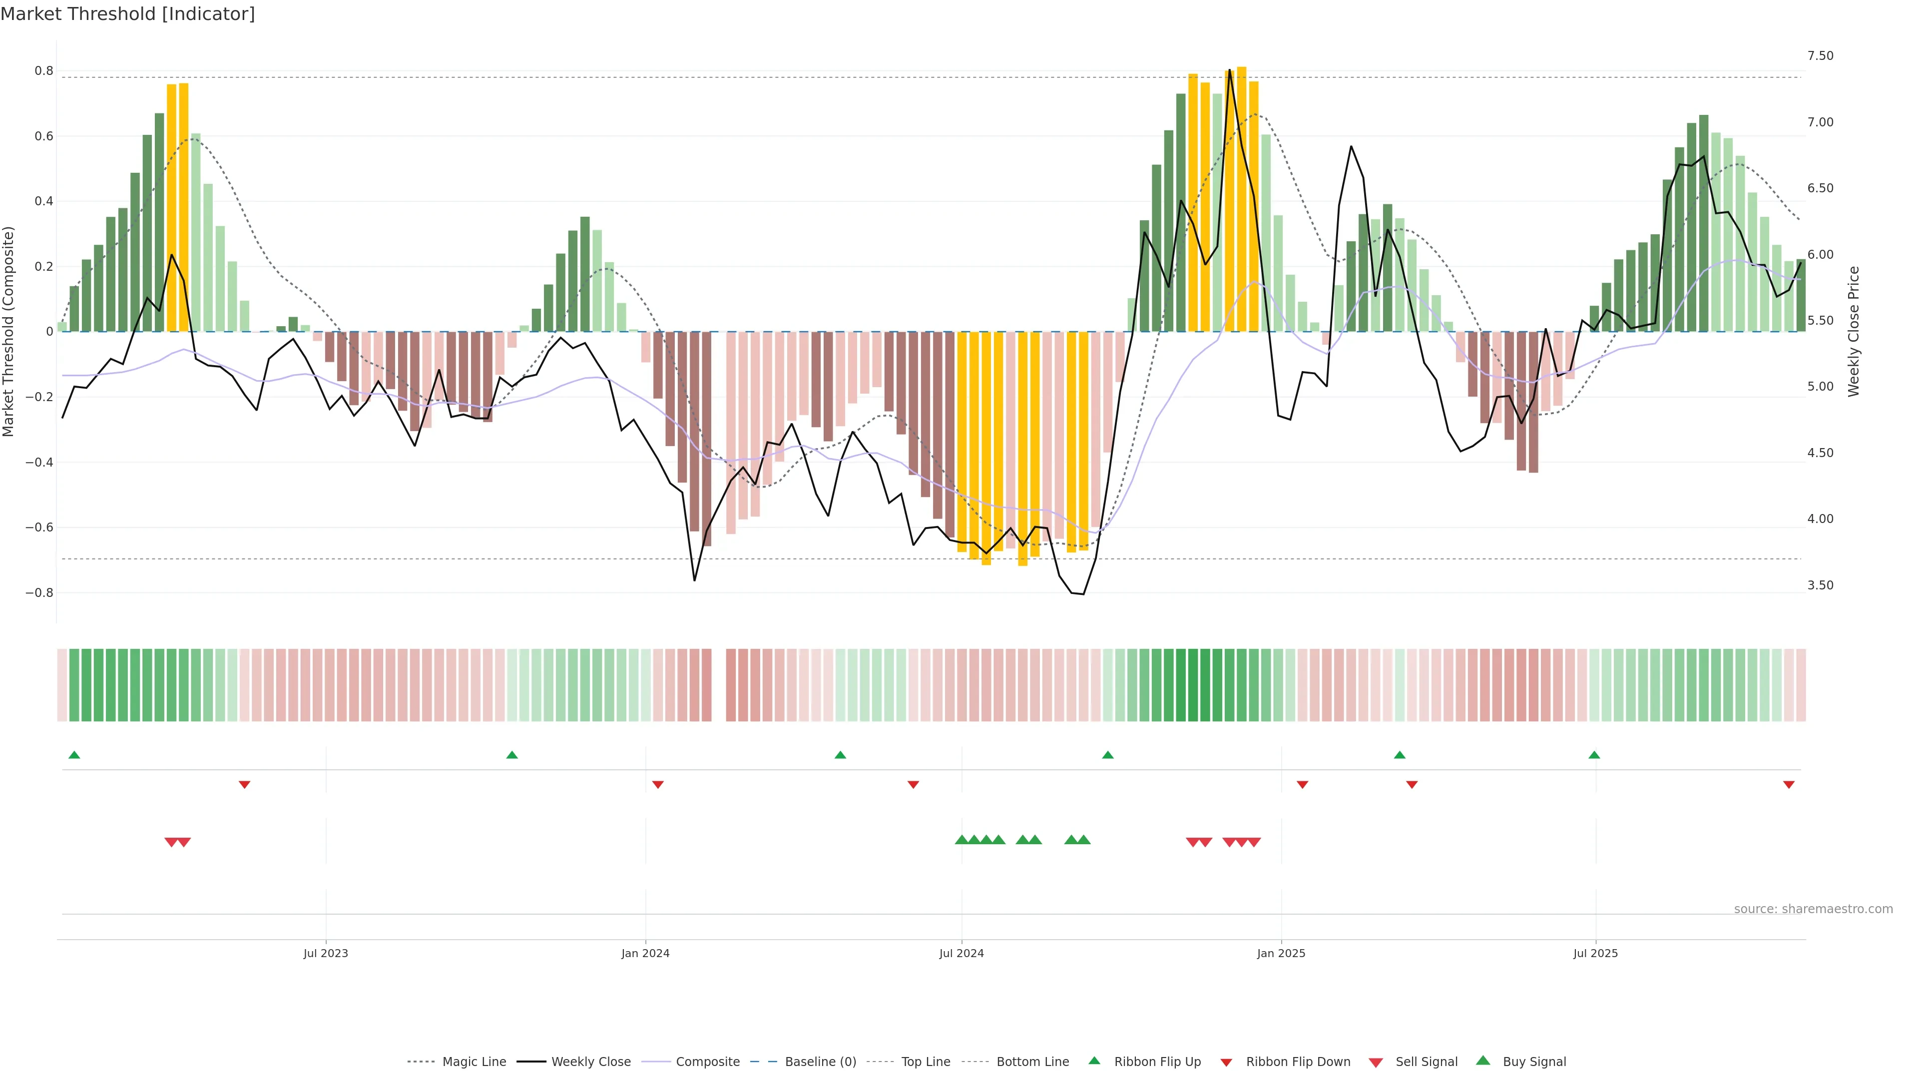Click the Market Threshold [Indicator] title
The width and height of the screenshot is (1918, 1079).
click(x=127, y=14)
